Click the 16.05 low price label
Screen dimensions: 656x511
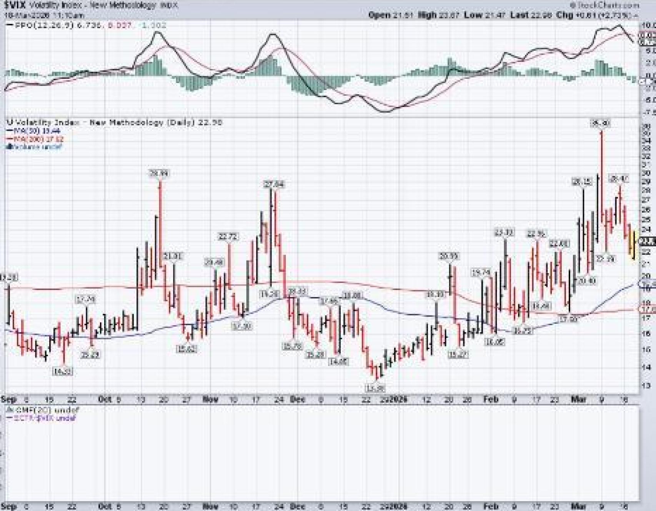coord(494,341)
